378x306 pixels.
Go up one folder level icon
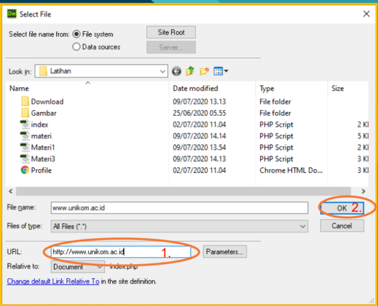point(190,72)
